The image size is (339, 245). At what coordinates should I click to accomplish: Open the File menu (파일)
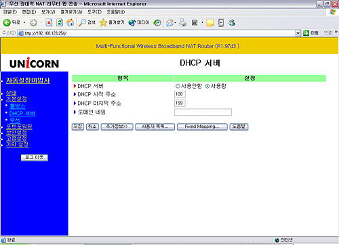[x=10, y=12]
